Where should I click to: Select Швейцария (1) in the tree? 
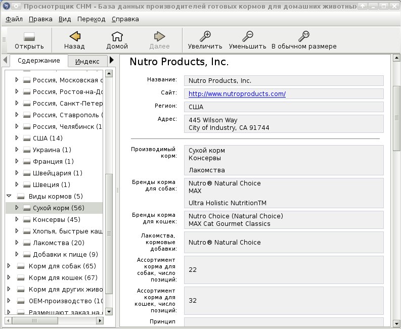tap(58, 173)
